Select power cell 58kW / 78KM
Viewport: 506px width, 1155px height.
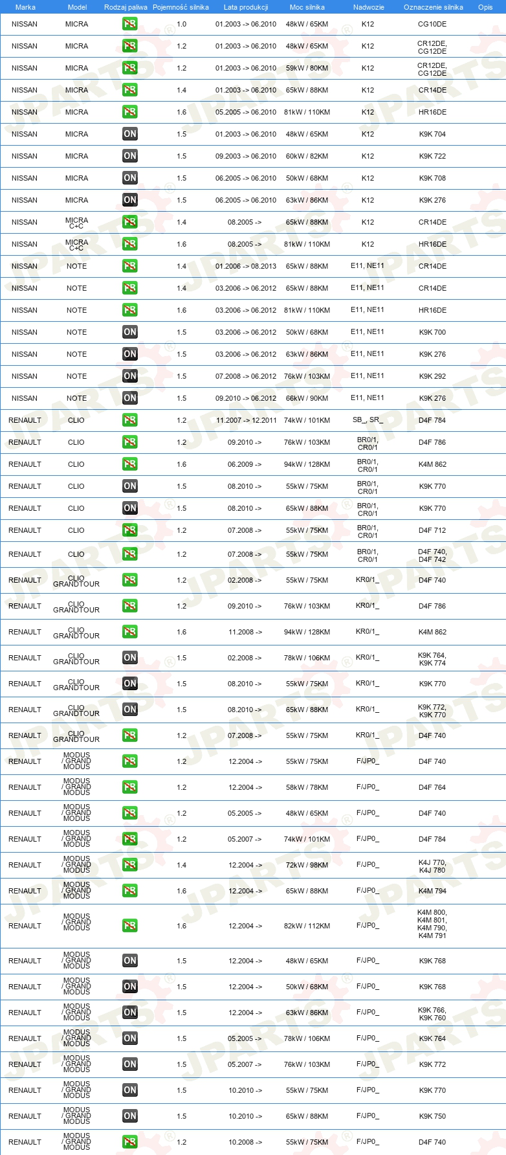[x=307, y=787]
